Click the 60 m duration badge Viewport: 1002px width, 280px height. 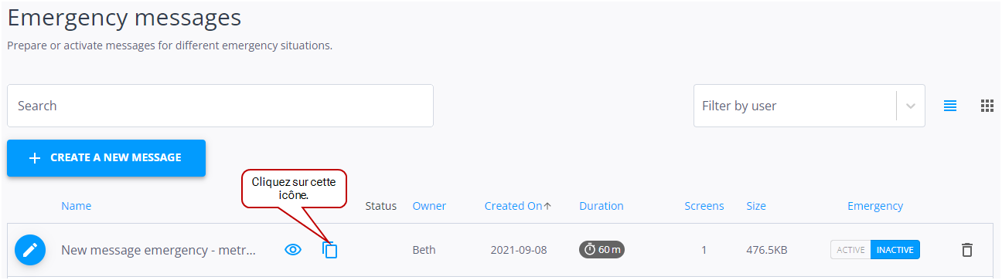point(602,250)
